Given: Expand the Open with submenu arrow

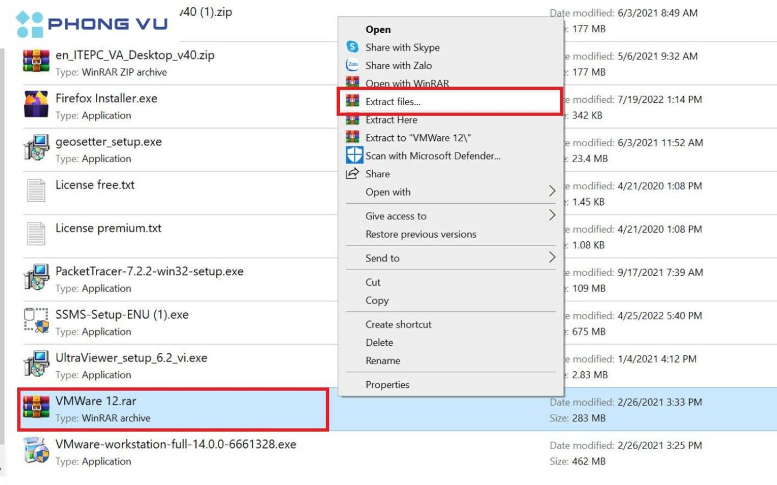Looking at the screenshot, I should pos(552,191).
